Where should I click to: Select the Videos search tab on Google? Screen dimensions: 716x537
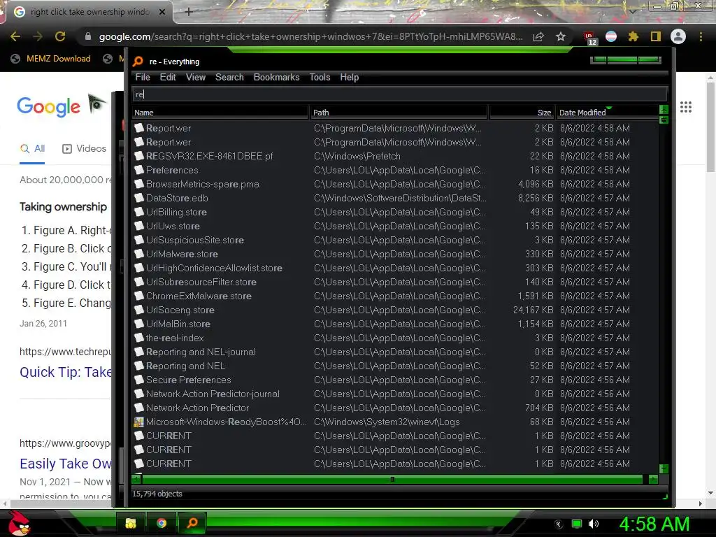point(84,148)
